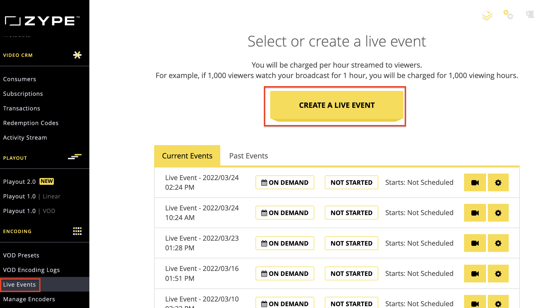Open gear settings for 02:24 PM event

click(x=498, y=182)
